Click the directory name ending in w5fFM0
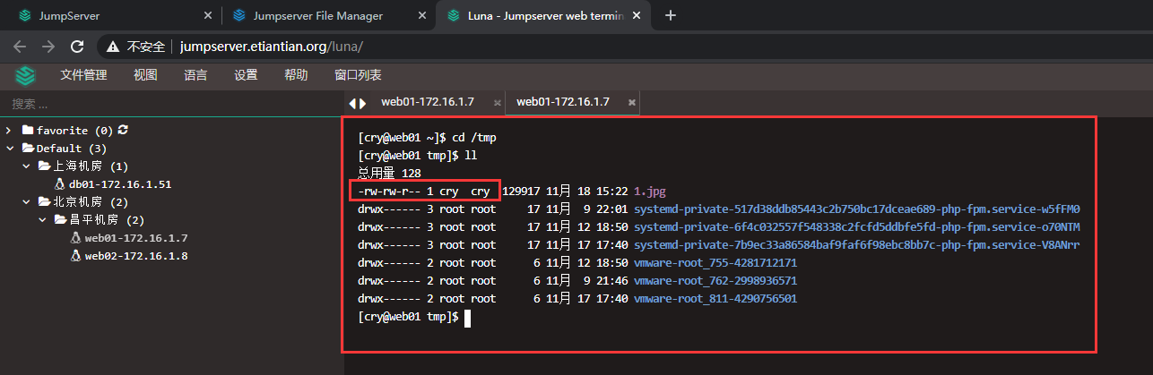This screenshot has height=375, width=1153. (x=857, y=209)
